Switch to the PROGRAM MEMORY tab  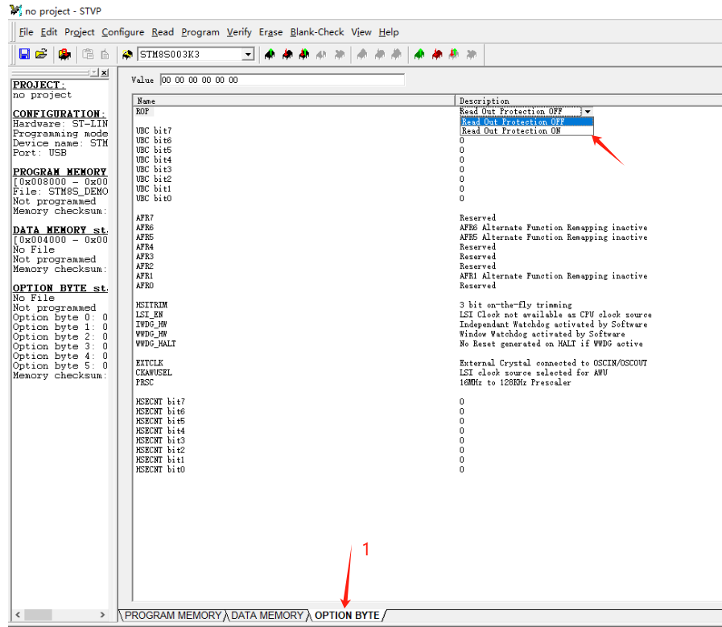[171, 615]
